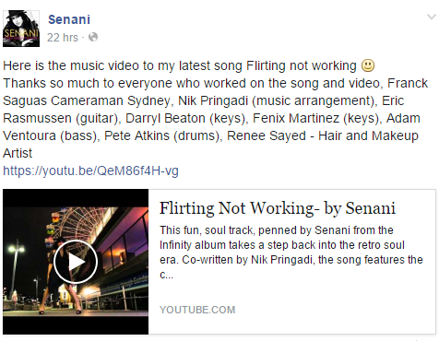Screen dimensions: 439x341
Task: Follow the youtu.be/QeM86f4H-vg link
Action: [90, 170]
